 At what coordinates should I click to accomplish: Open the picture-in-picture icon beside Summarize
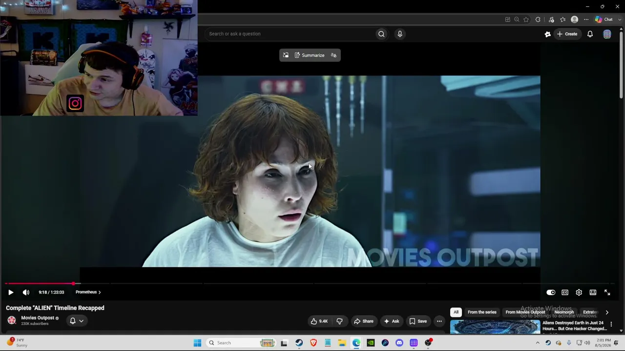tap(286, 55)
